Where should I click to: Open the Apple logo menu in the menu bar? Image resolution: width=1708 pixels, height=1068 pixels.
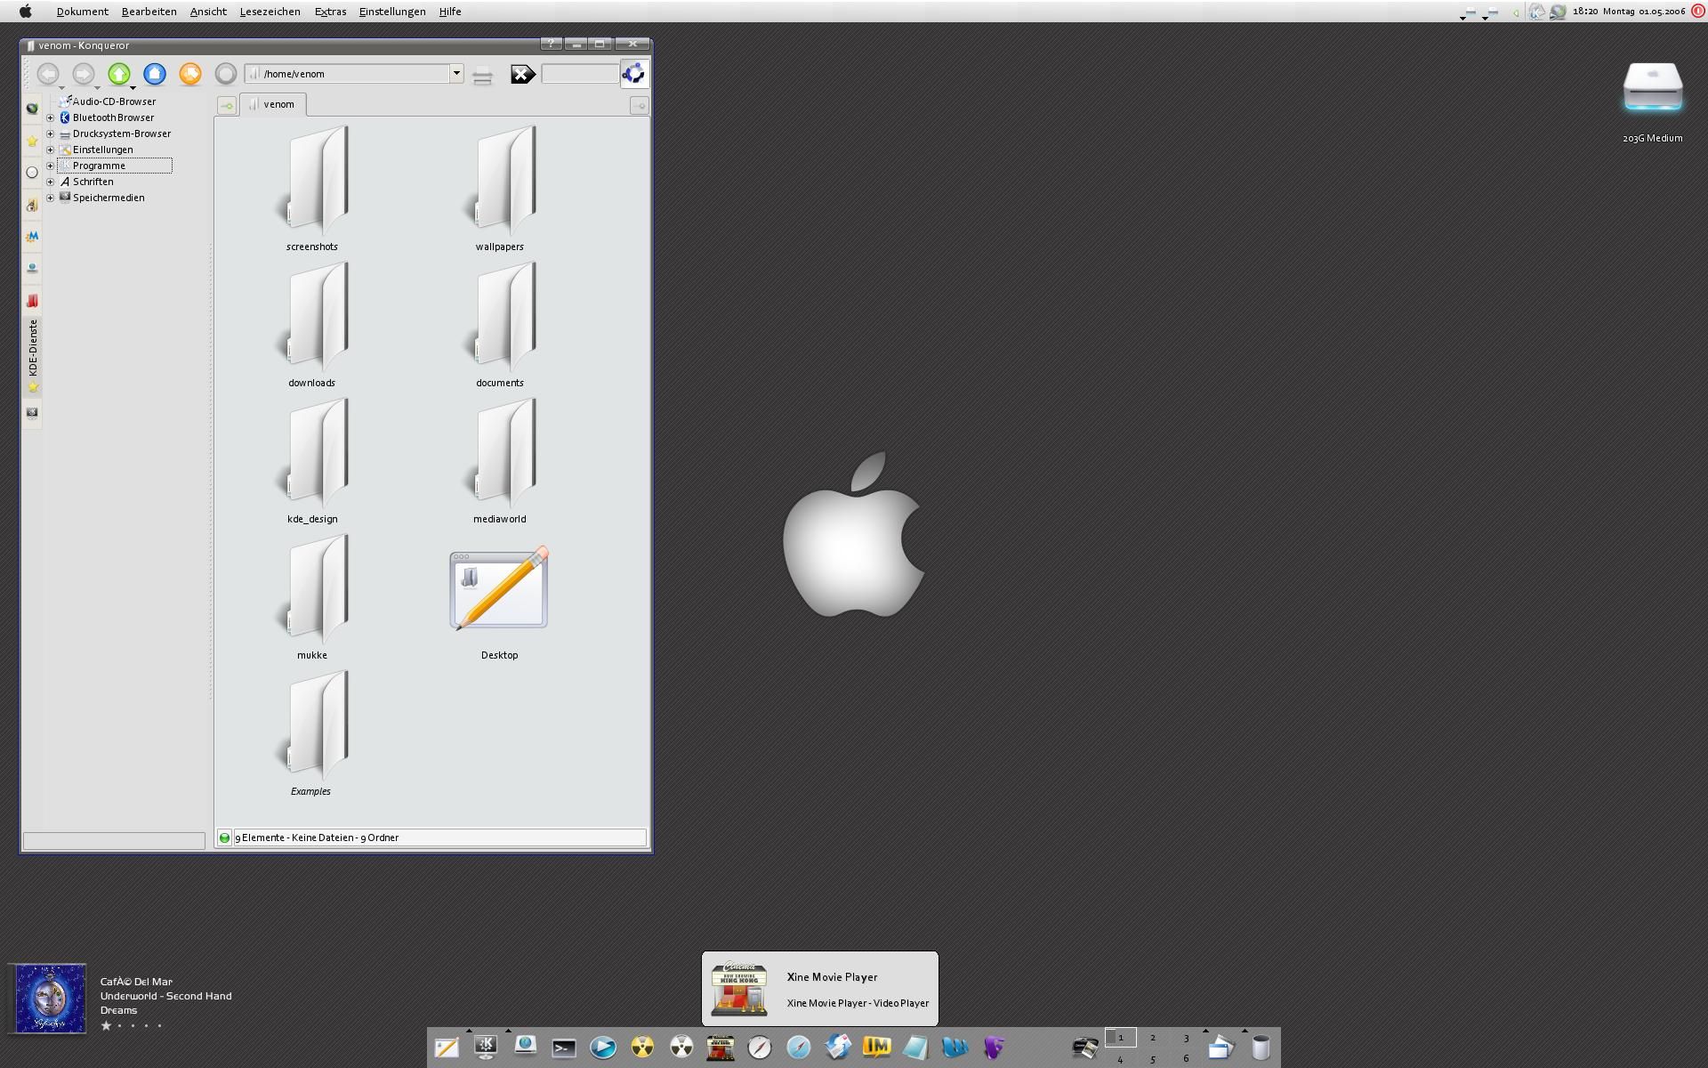26,12
